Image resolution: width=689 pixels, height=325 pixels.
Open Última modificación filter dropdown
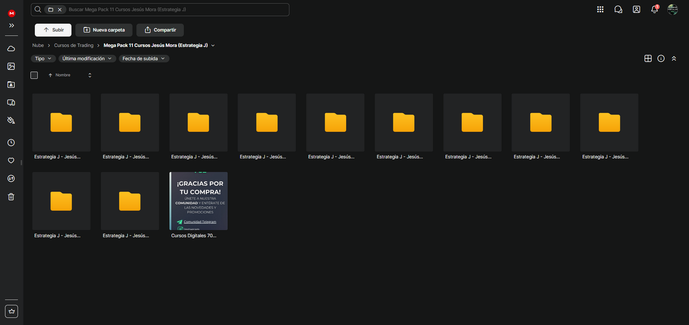[x=87, y=59]
